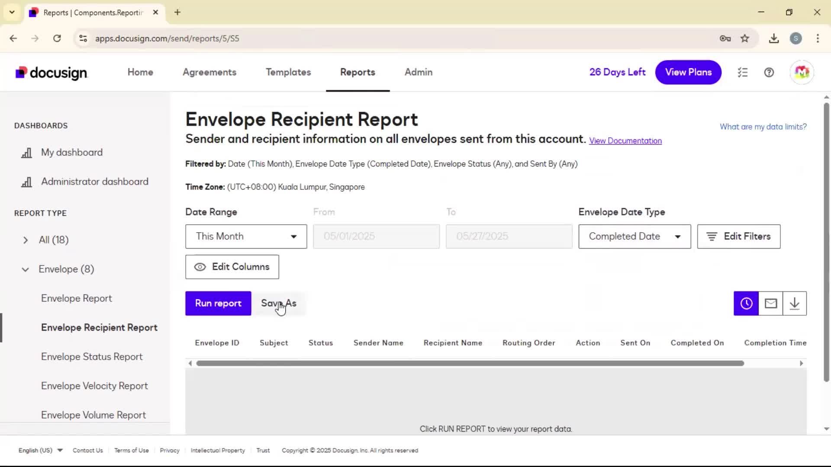Open the Agreements tab

[209, 72]
